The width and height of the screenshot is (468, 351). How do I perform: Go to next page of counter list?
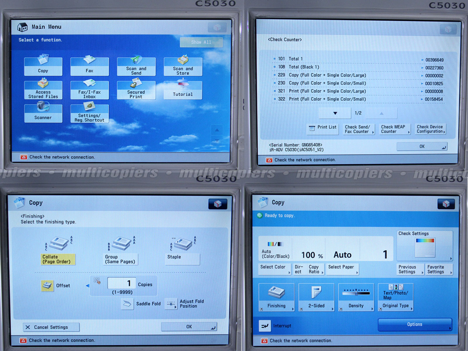pyautogui.click(x=335, y=113)
